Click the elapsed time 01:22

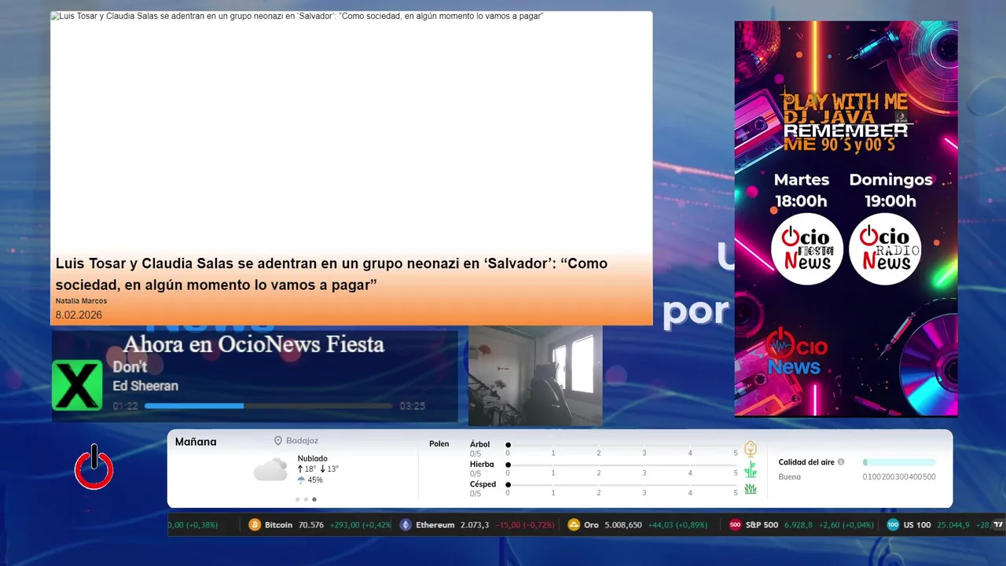click(x=125, y=406)
